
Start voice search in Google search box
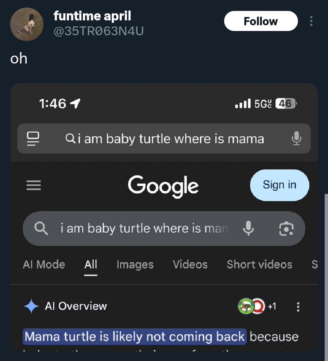248,228
